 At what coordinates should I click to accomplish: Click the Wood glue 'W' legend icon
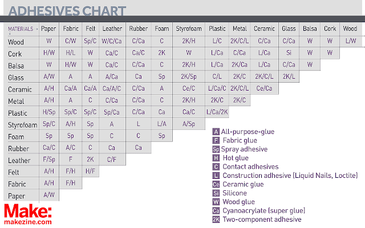pyautogui.click(x=216, y=202)
